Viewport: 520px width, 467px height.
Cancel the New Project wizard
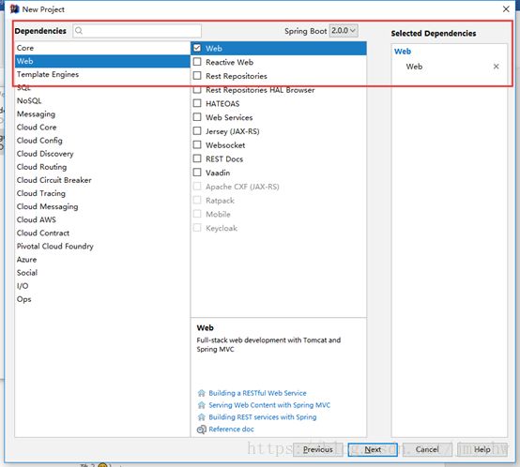click(x=427, y=450)
